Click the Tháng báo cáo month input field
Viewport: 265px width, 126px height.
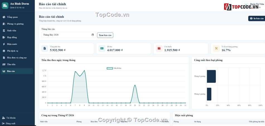pyautogui.click(x=69, y=35)
